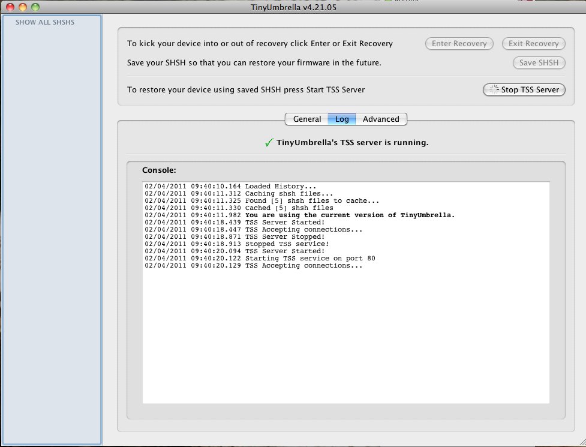Click the 'TSS server is running' status text
This screenshot has width=586, height=447.
click(352, 143)
